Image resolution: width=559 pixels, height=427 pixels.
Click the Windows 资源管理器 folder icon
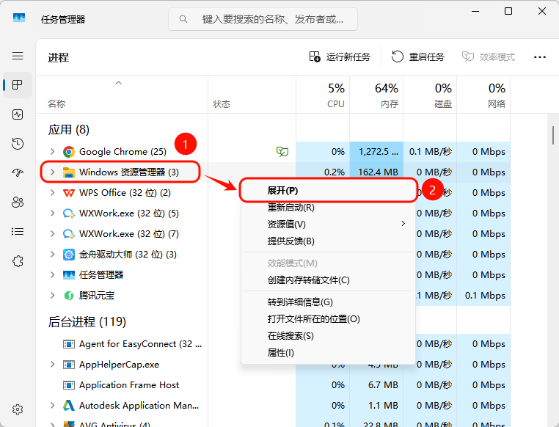(x=69, y=172)
